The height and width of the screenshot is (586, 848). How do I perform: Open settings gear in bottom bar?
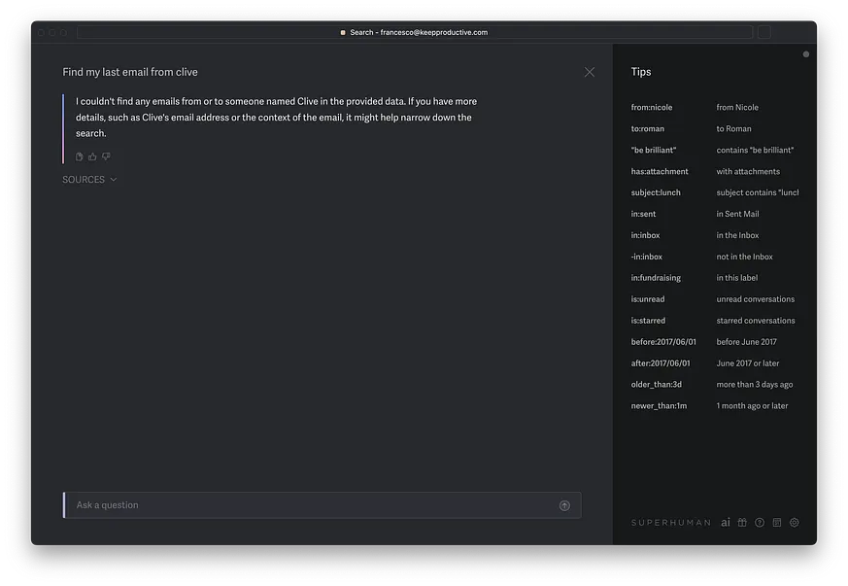coord(795,522)
